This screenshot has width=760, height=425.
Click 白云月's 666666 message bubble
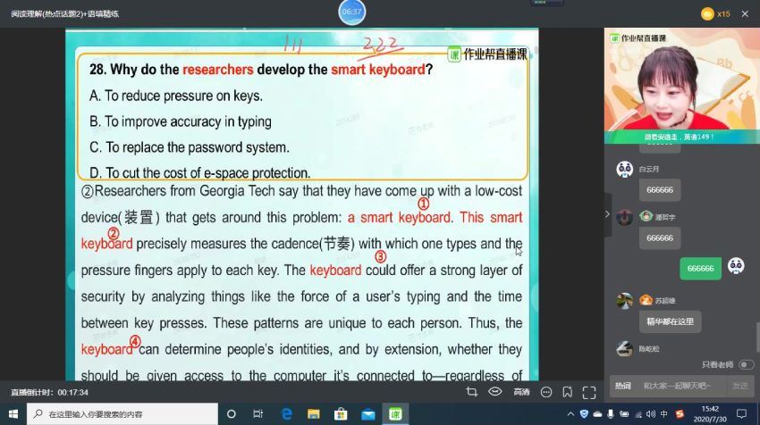coord(660,190)
